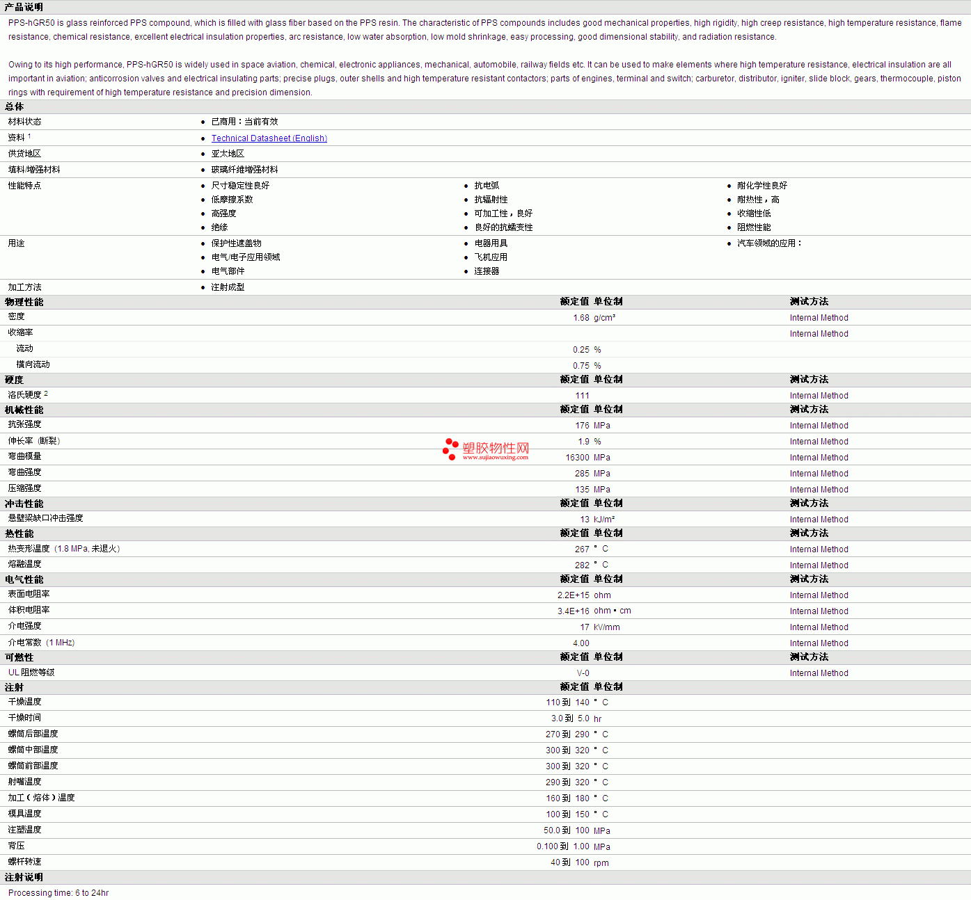The height and width of the screenshot is (900, 971).
Task: Click the 保护性遮盖物 usage item
Action: (236, 243)
